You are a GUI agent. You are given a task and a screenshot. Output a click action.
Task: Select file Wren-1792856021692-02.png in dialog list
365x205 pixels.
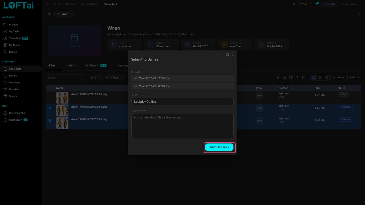click(182, 78)
